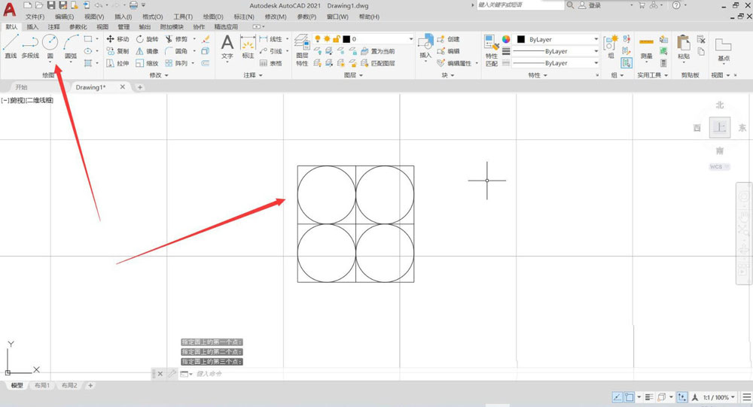Open the Start (开始) file tab
The height and width of the screenshot is (407, 753).
click(21, 87)
